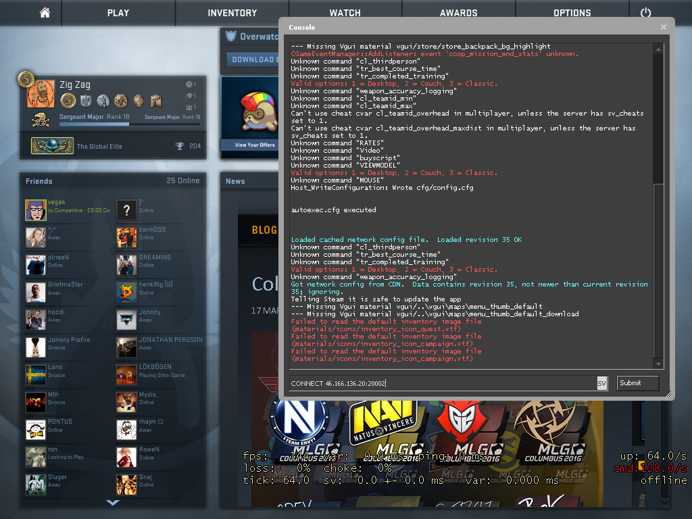This screenshot has height=519, width=692.
Task: Select friend JONATHAN PERSSON avatar
Action: [126, 348]
